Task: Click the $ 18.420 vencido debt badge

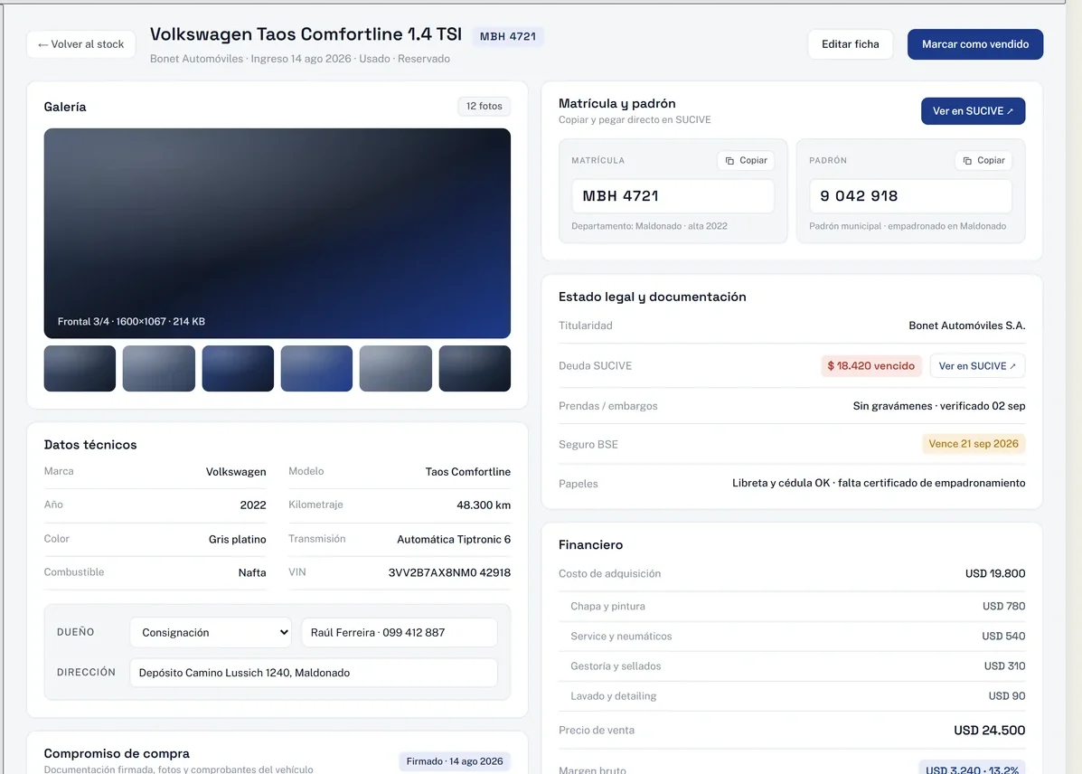Action: pos(870,366)
